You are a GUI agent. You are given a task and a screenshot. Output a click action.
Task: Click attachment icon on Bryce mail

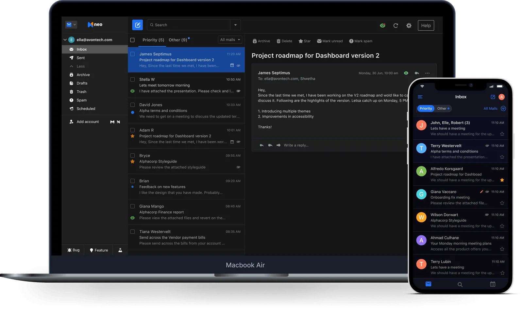click(x=238, y=167)
